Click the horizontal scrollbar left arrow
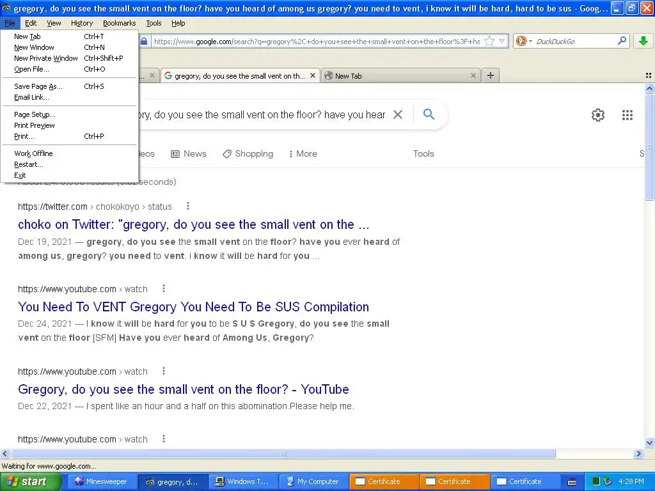 [4, 453]
